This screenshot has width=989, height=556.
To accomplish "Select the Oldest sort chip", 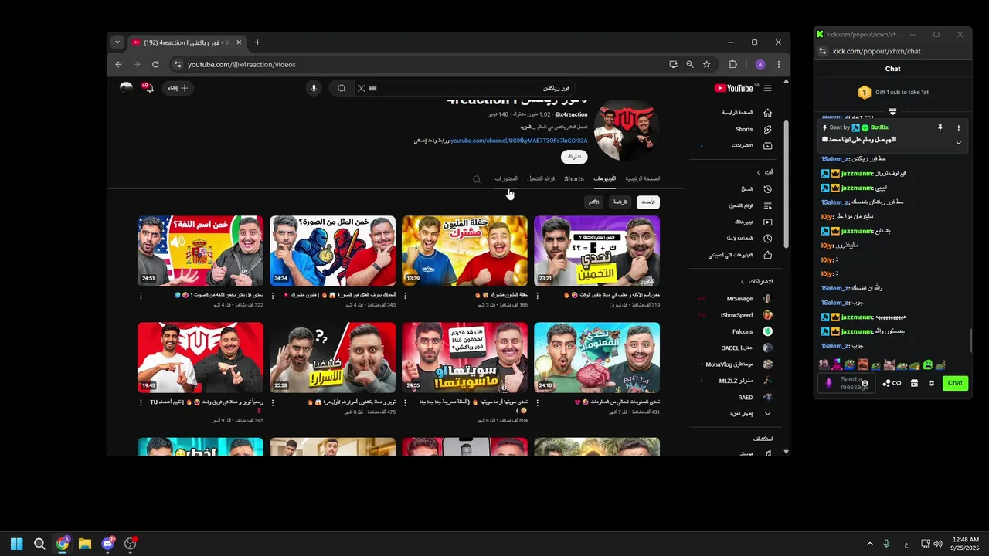I will (x=593, y=202).
